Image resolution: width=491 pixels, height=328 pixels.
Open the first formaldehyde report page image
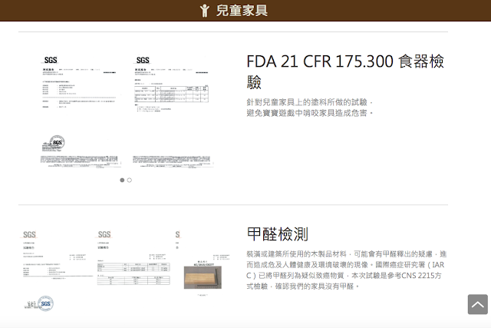(x=55, y=269)
